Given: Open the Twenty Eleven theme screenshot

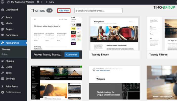Looking at the screenshot, I should point(114,33).
